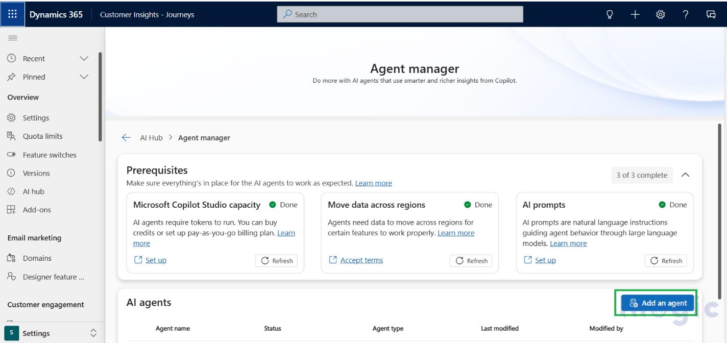The image size is (727, 343).
Task: Refresh the AI prompts card
Action: [x=666, y=260]
